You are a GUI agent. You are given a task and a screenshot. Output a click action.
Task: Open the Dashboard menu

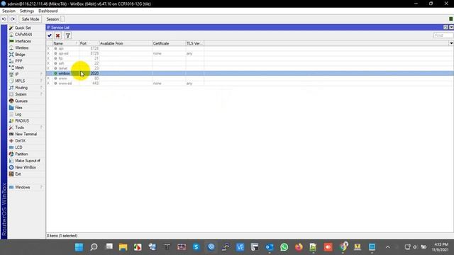point(48,11)
